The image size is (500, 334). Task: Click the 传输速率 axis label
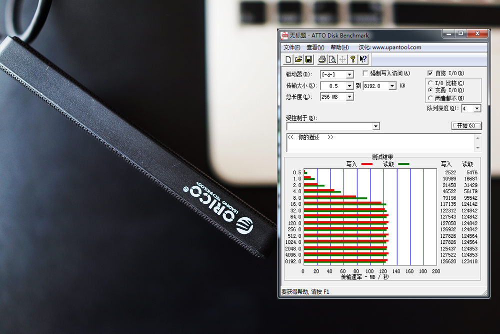[x=365, y=277]
